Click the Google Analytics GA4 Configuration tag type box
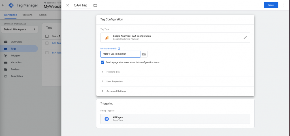 tap(175, 37)
